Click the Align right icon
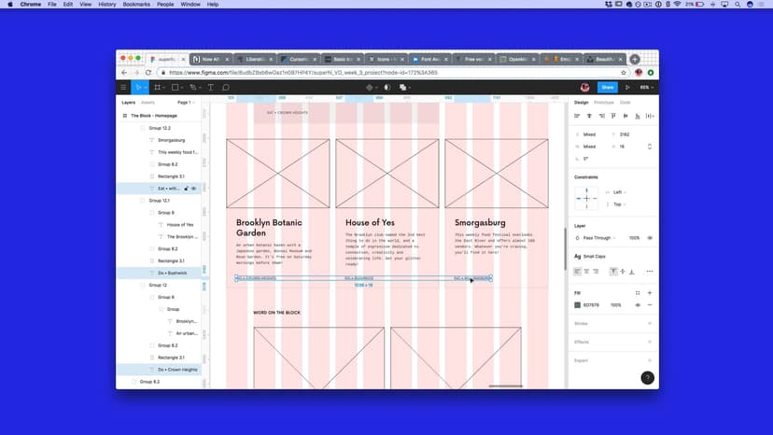The width and height of the screenshot is (773, 435). click(x=601, y=116)
